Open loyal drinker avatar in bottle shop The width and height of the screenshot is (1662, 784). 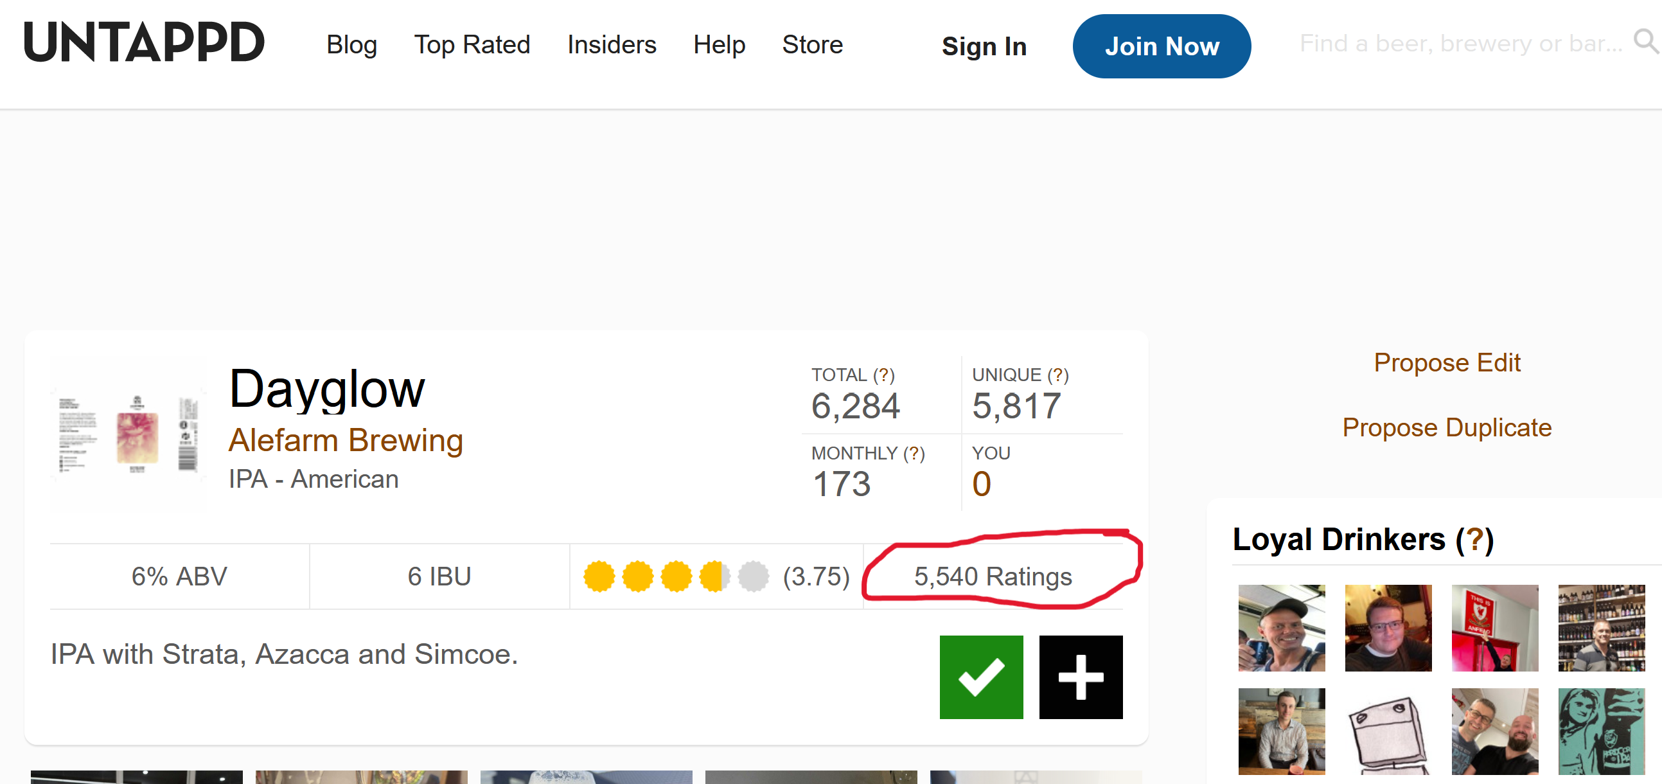pos(1602,628)
